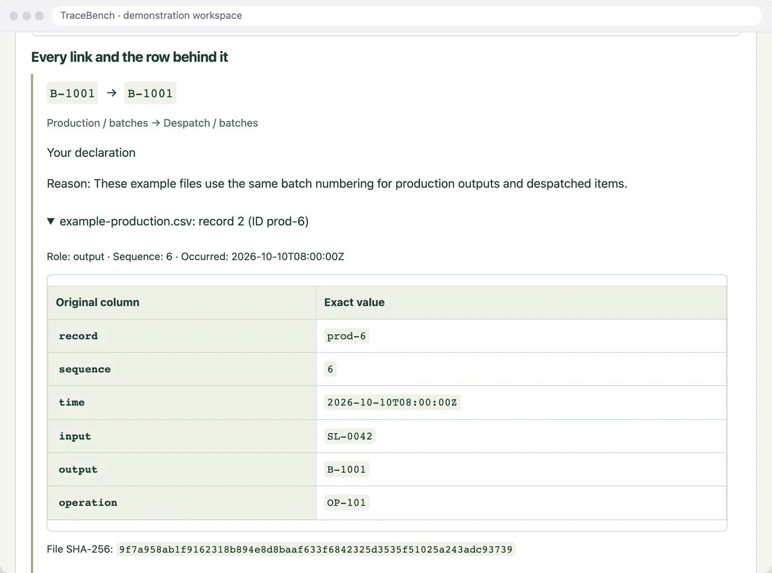Click the 'Role: output · Sequence: 6' metadata line
This screenshot has height=573, width=772.
click(195, 256)
